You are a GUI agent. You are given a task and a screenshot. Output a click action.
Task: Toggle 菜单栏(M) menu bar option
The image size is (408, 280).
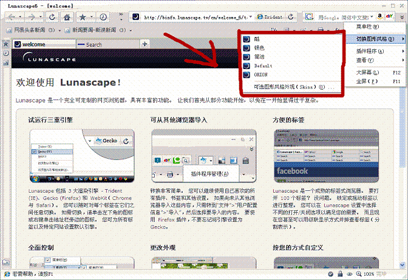pyautogui.click(x=375, y=27)
